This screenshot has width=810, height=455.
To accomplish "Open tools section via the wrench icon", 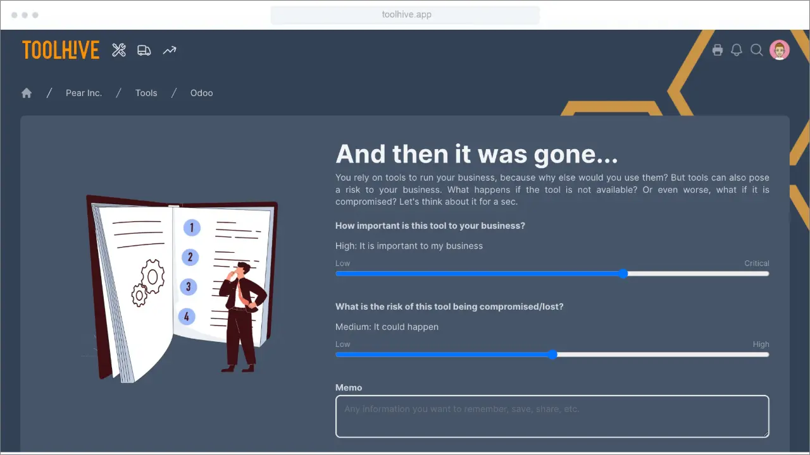I will [x=119, y=50].
